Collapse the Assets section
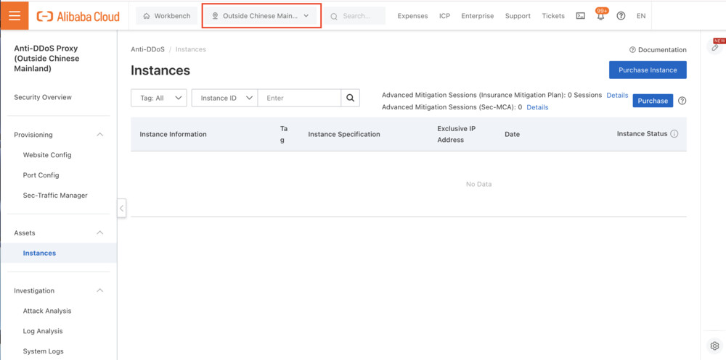The image size is (726, 360). pos(99,233)
